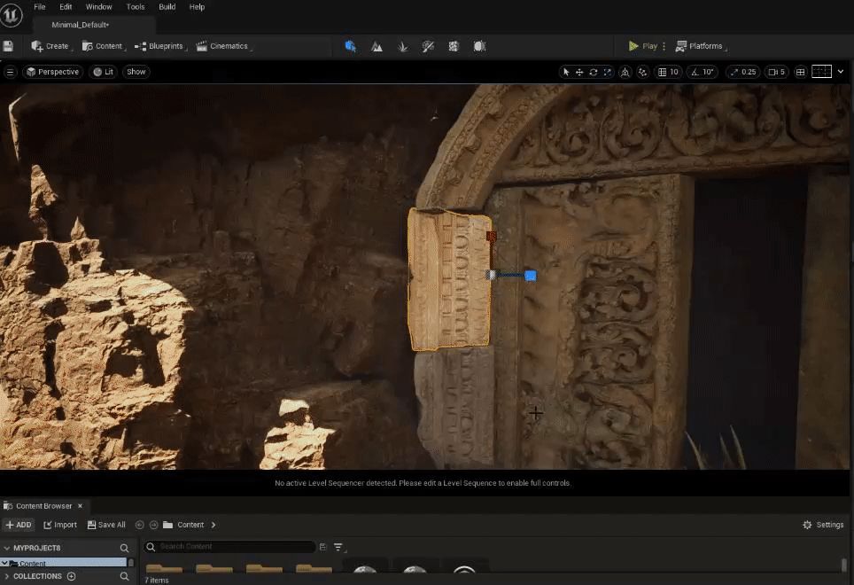
Task: Toggle grid snapping with value 10
Action: coord(668,72)
